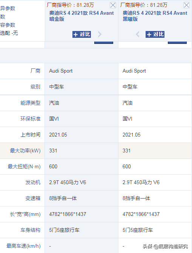The width and height of the screenshot is (192, 253).
Task: Click the 车身结构 parameter label
Action: [31, 230]
